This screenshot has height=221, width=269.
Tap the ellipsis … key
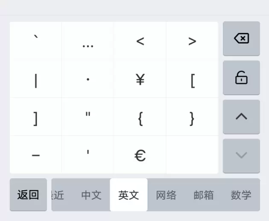(88, 41)
